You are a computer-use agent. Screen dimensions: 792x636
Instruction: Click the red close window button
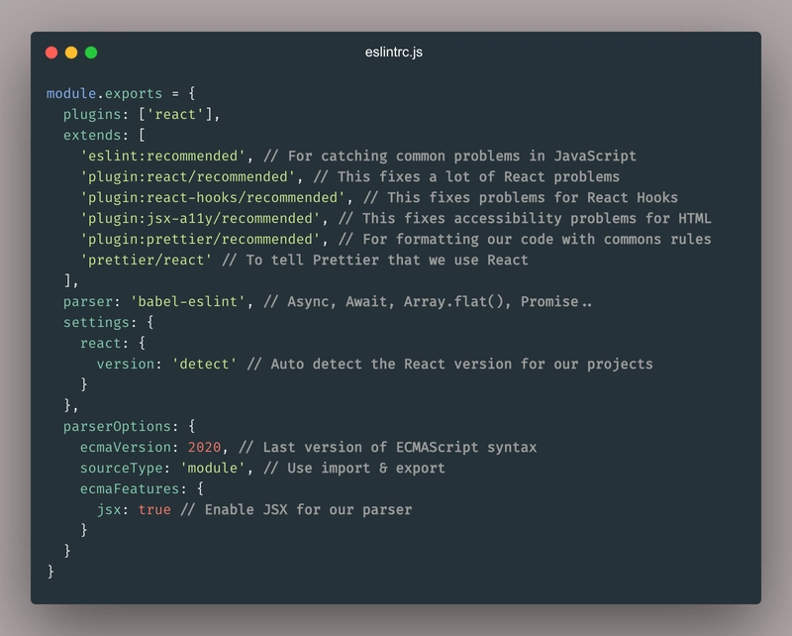point(51,53)
